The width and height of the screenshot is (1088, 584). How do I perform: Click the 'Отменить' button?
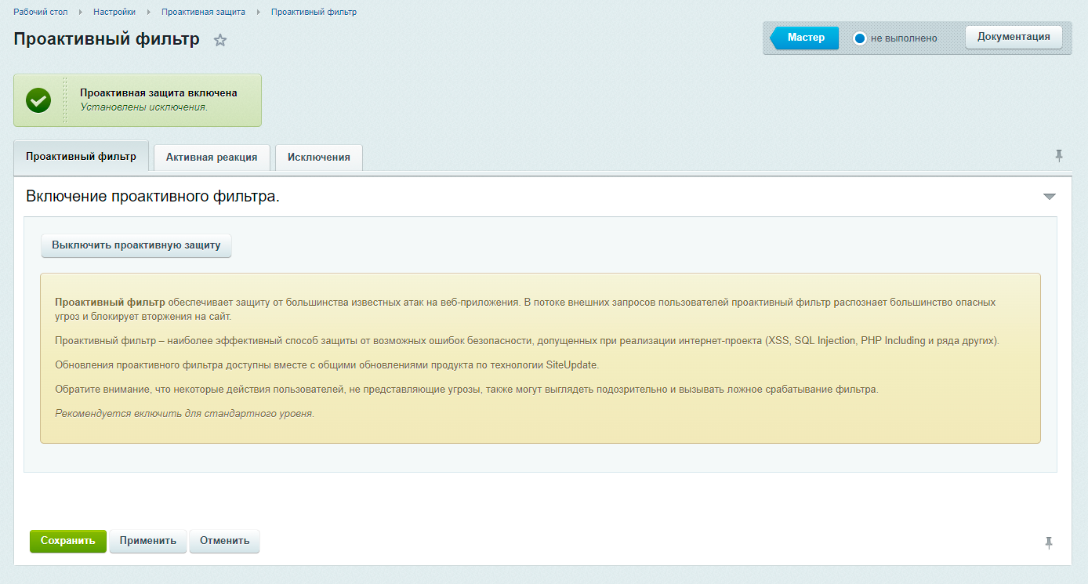pyautogui.click(x=225, y=541)
